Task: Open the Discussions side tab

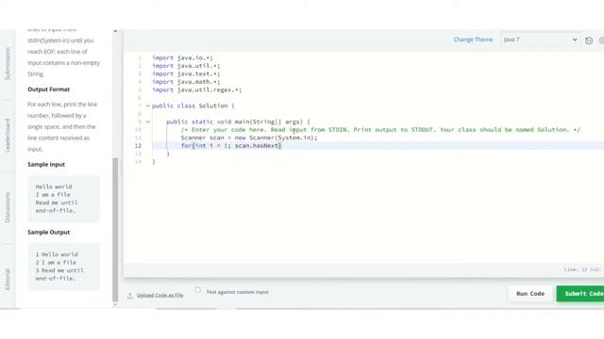Action: (x=8, y=207)
